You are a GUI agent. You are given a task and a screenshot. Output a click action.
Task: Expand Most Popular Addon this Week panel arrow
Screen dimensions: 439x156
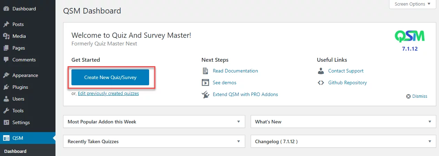tap(239, 122)
